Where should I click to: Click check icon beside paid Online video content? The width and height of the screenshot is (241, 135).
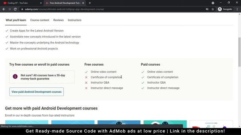tap(143, 72)
